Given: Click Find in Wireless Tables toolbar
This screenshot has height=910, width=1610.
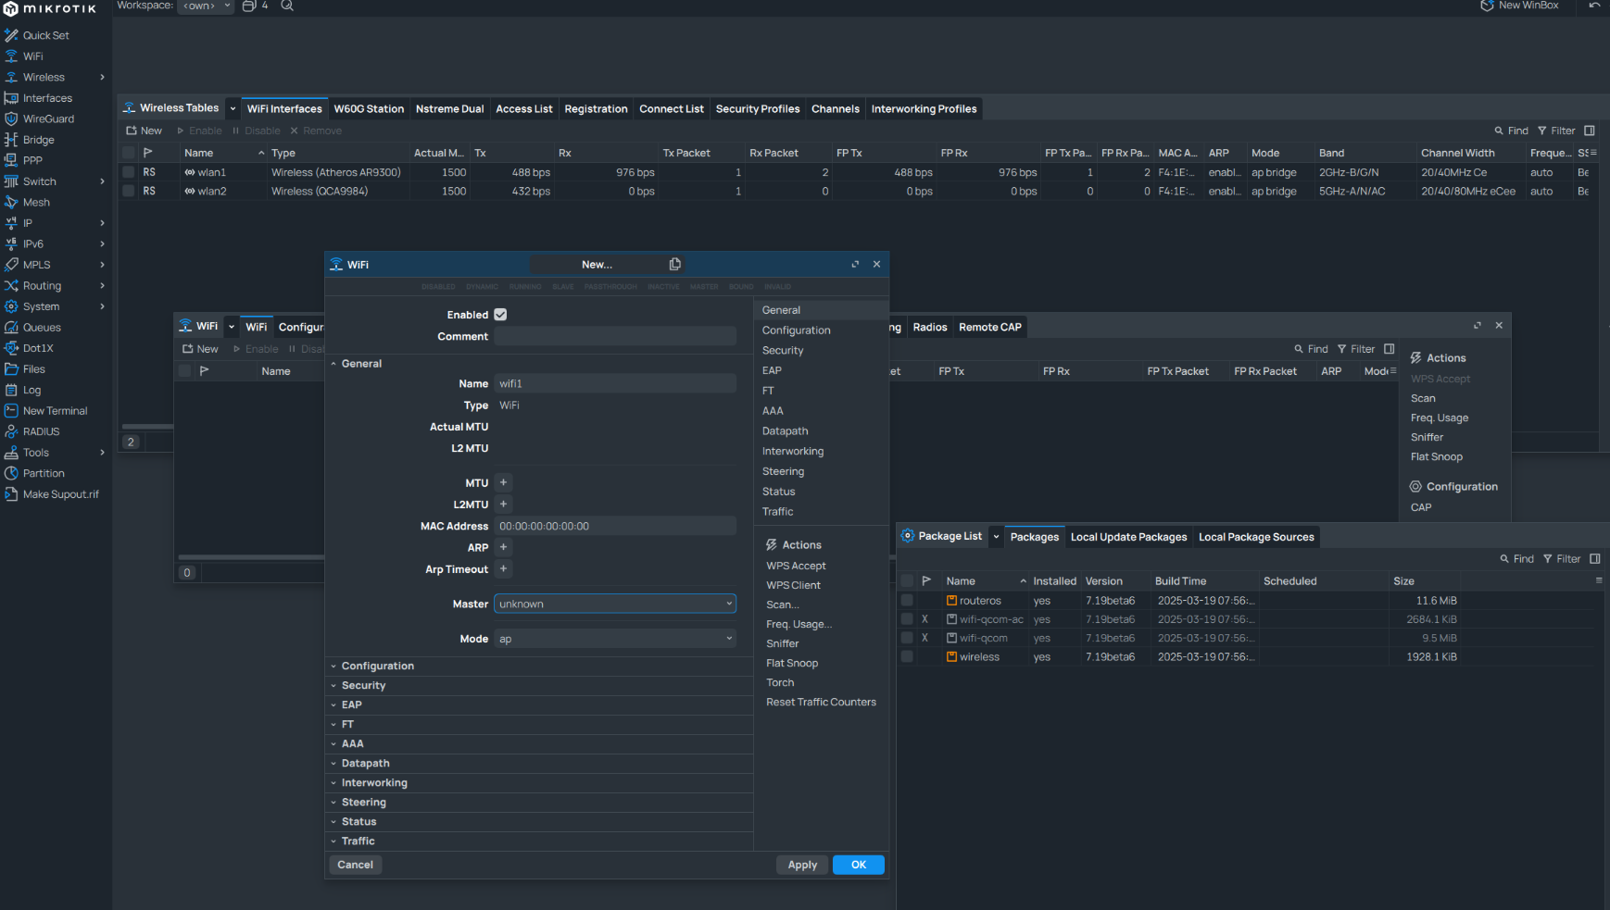Looking at the screenshot, I should click(1511, 131).
